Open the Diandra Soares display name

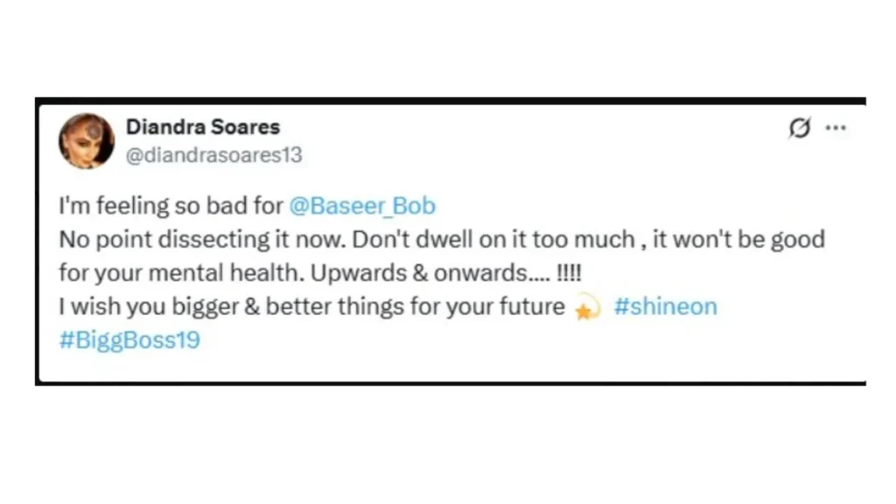tap(203, 127)
